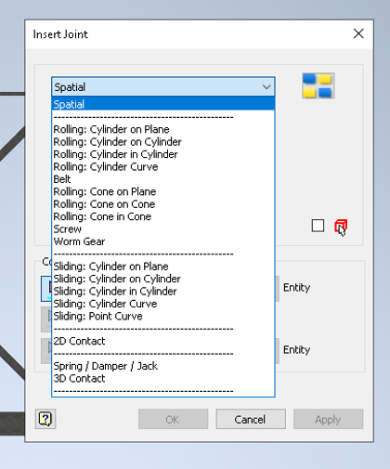The height and width of the screenshot is (469, 390).
Task: Close the Insert Joint dialog
Action: tap(358, 33)
